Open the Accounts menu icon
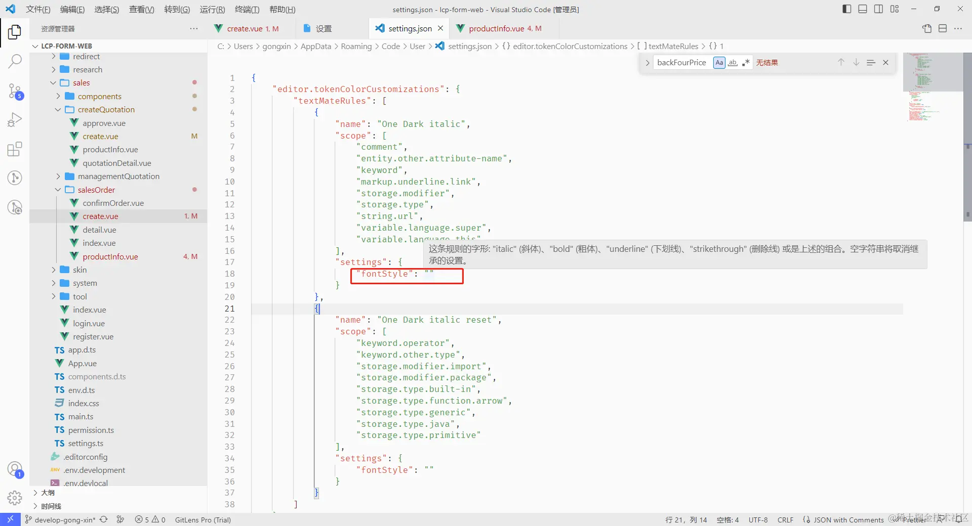 point(15,469)
